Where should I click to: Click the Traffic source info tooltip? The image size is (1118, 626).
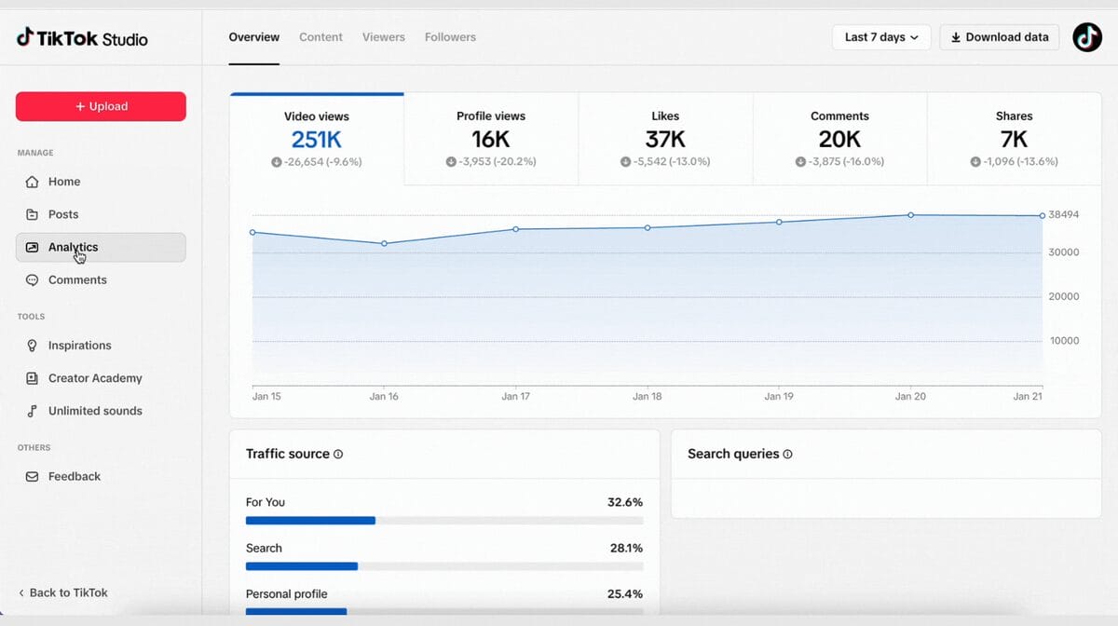336,454
